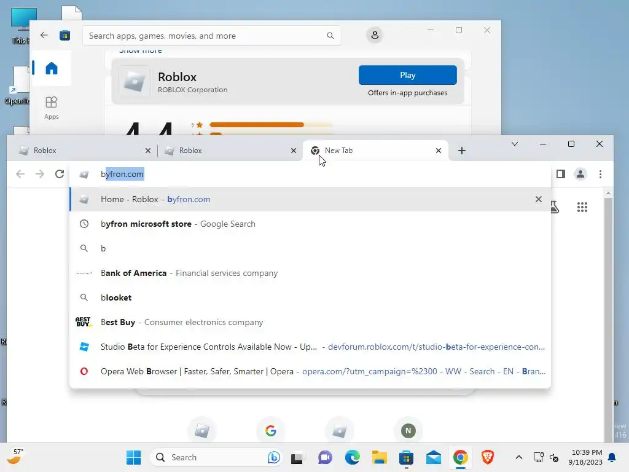Viewport: 629px width, 472px height.
Task: Switch to the first Roblox tab
Action: tap(82, 151)
